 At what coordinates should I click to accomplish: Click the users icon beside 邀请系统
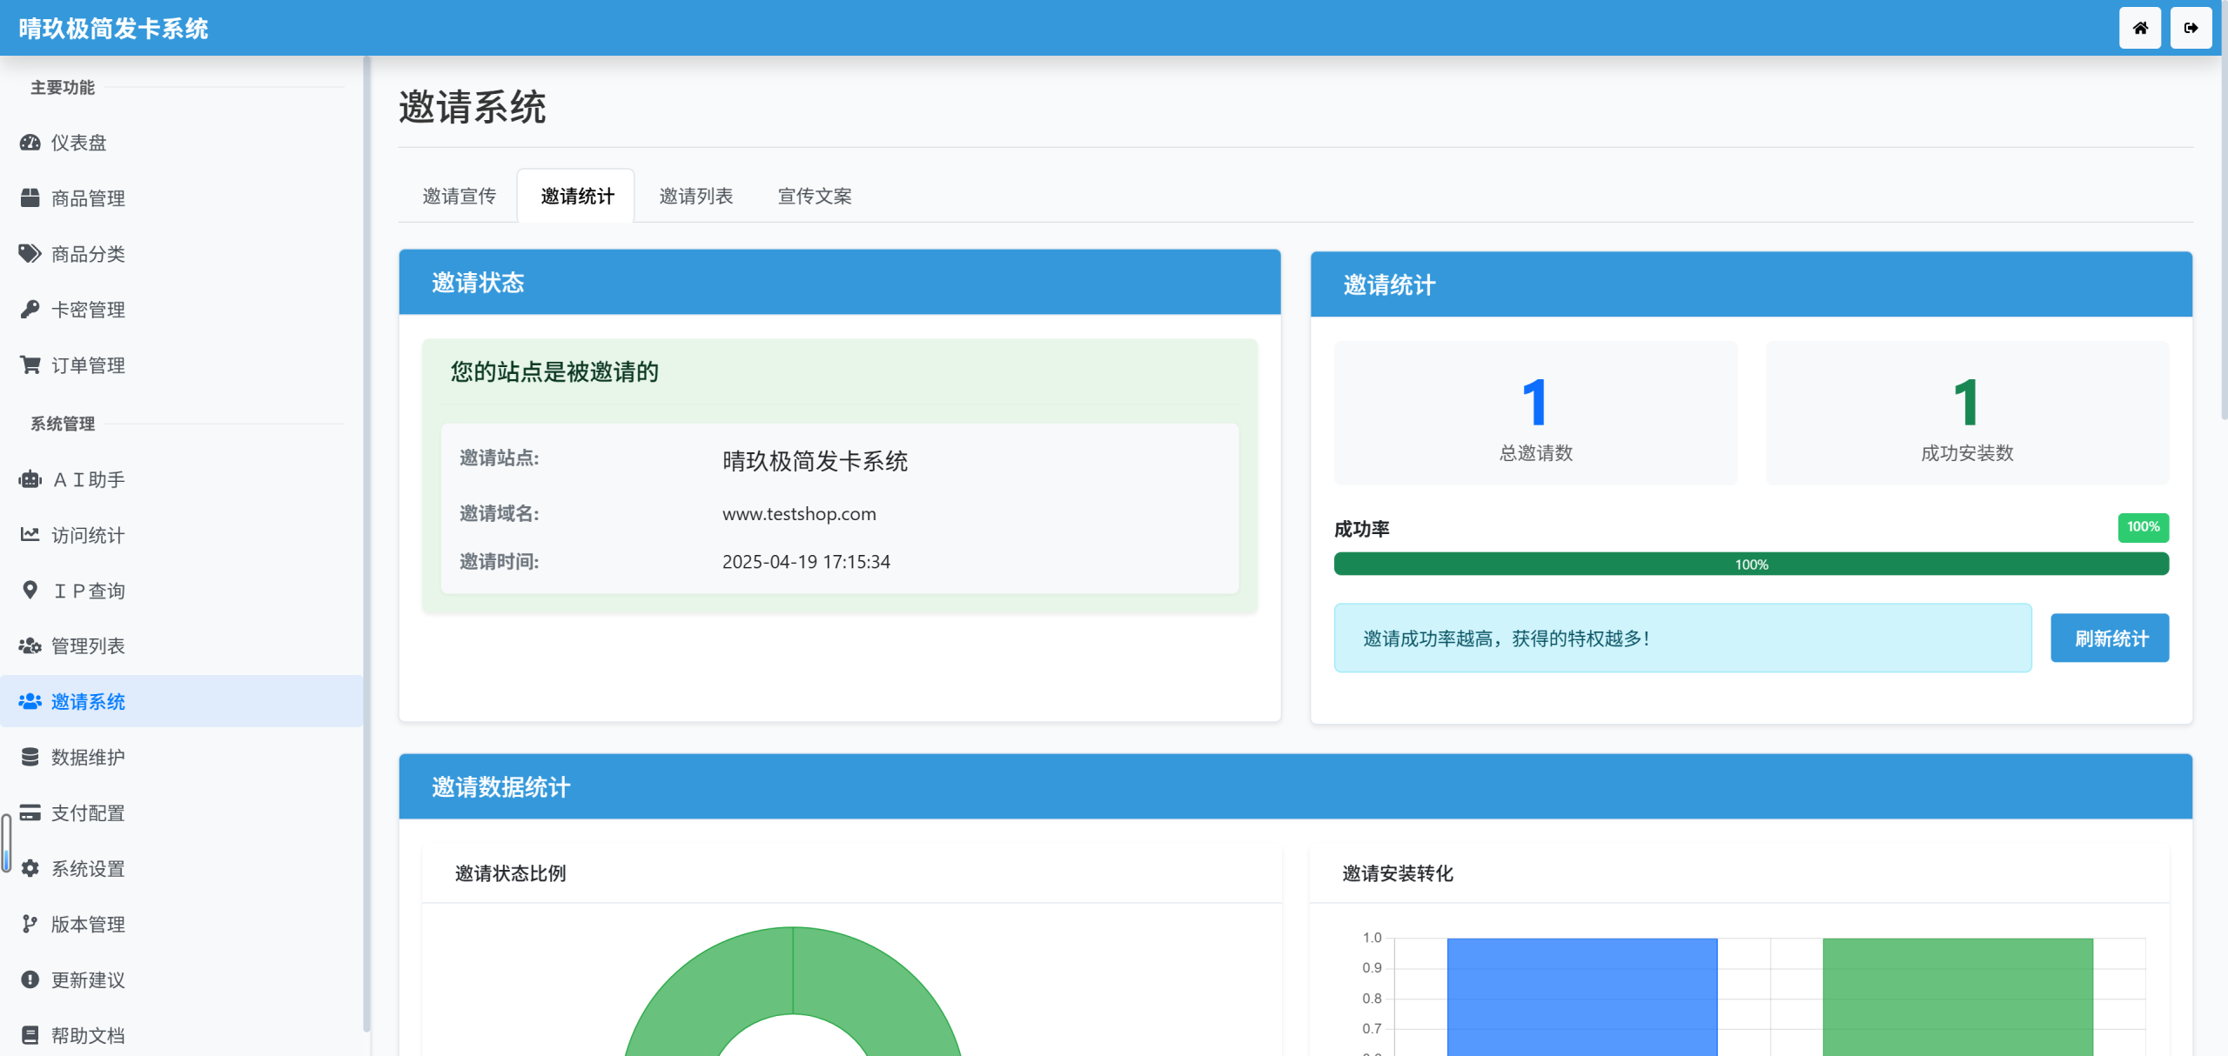coord(30,701)
